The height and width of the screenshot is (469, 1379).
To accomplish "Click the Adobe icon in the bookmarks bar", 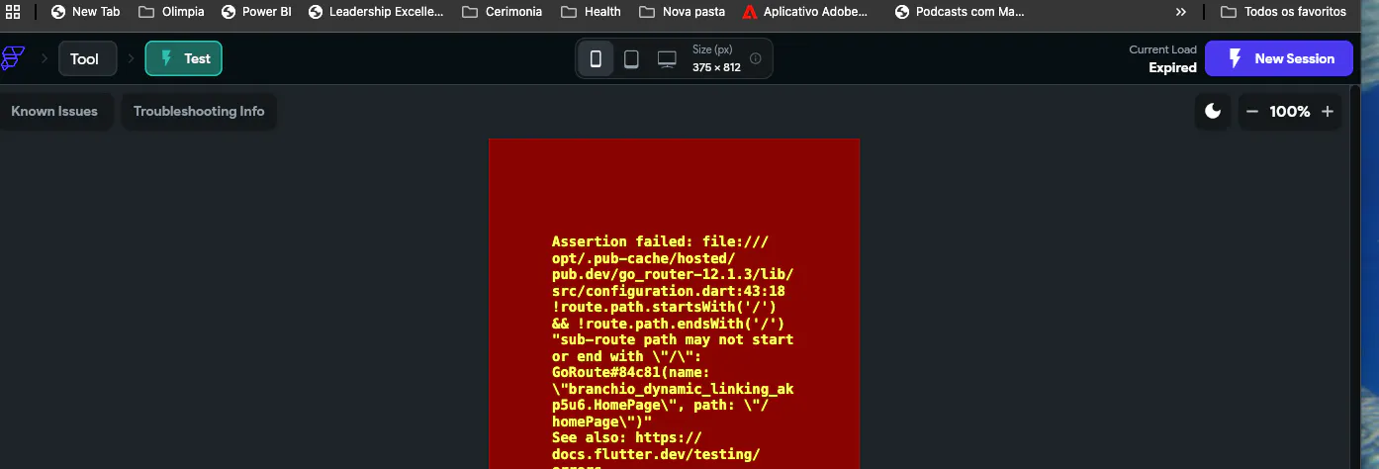I will (x=750, y=12).
